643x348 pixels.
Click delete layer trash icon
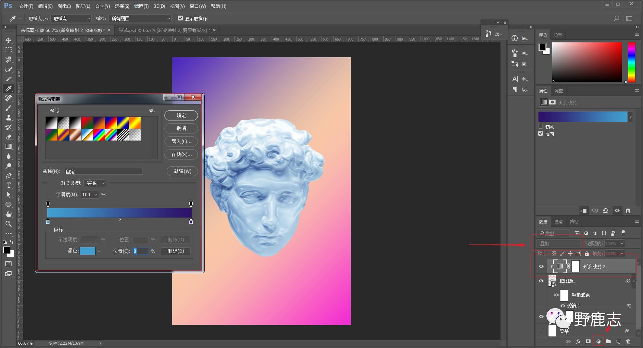(628, 341)
